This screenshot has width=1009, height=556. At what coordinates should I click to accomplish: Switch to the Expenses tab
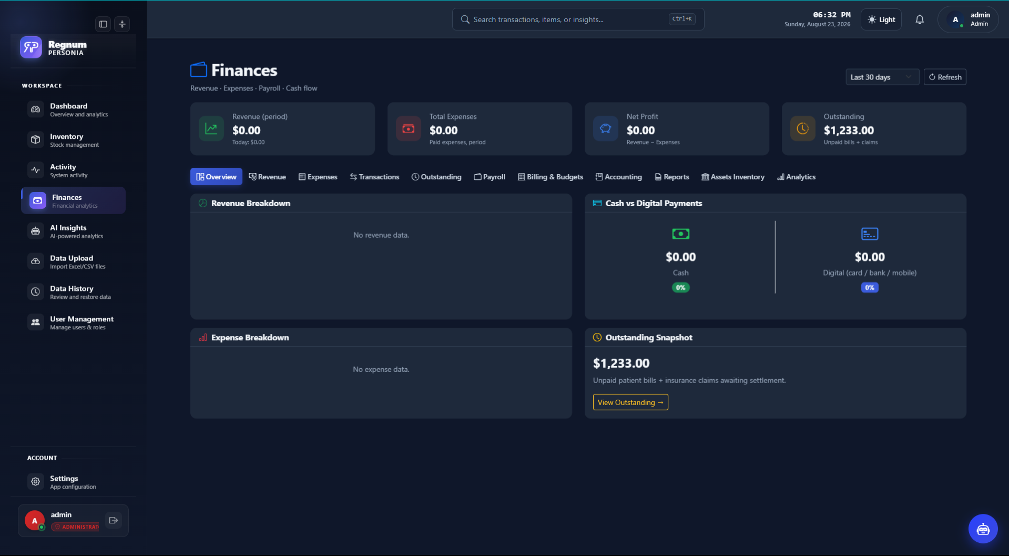coord(318,177)
